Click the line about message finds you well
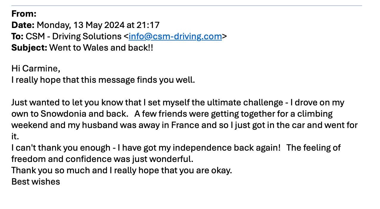380x209 pixels. click(x=103, y=80)
